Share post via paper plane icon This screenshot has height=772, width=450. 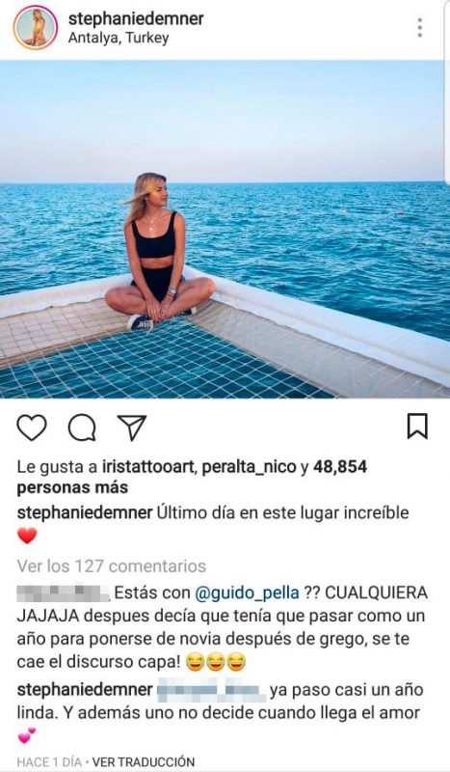132,427
